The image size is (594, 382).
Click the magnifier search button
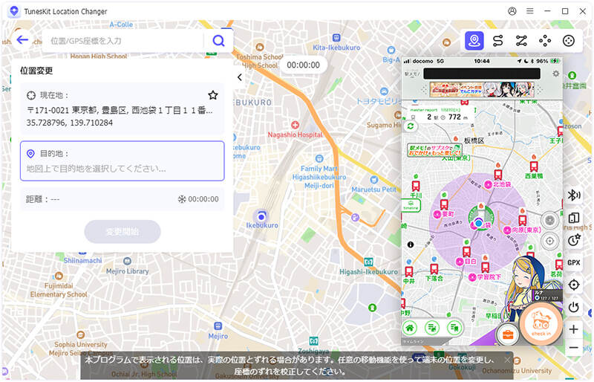coord(218,41)
